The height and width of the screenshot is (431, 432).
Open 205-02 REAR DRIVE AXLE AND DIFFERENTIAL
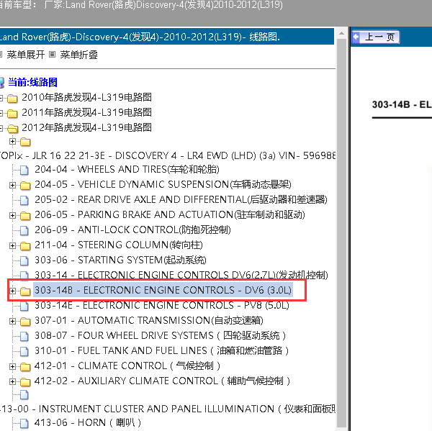pos(181,199)
